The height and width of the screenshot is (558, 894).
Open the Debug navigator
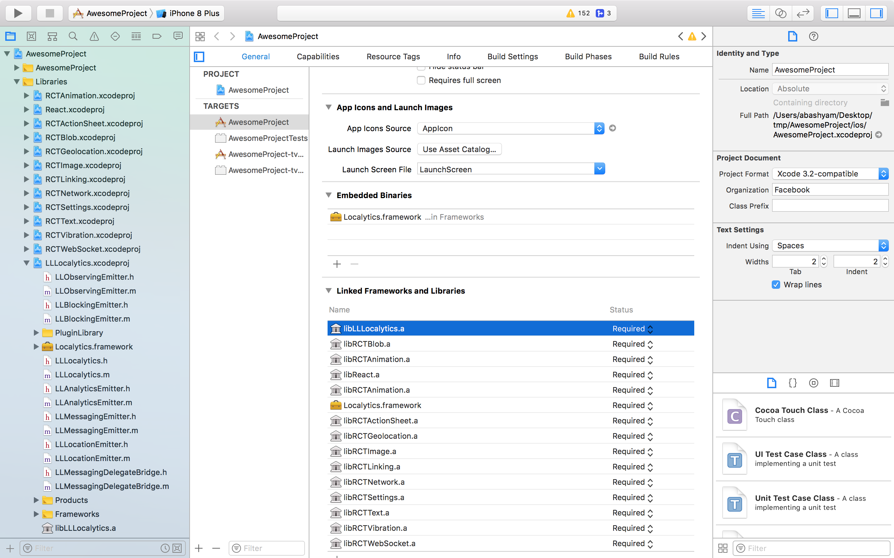pyautogui.click(x=136, y=36)
